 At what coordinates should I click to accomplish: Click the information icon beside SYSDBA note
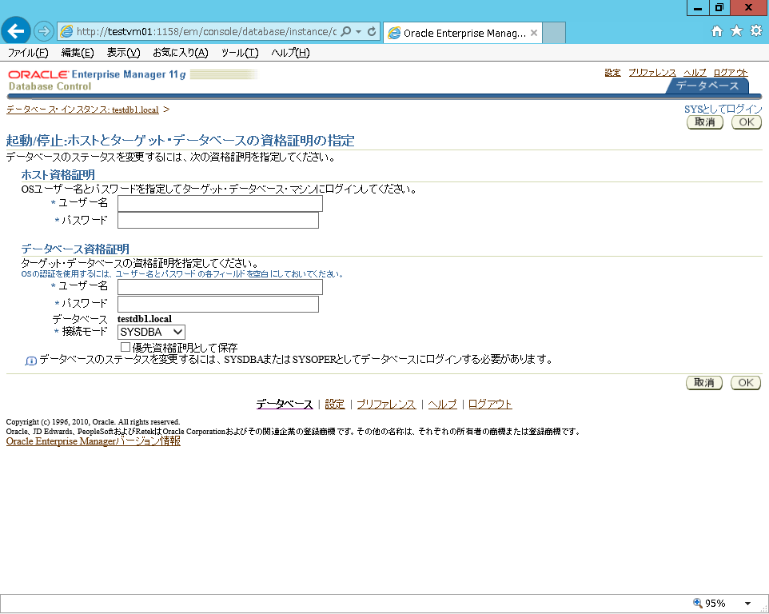[x=31, y=361]
